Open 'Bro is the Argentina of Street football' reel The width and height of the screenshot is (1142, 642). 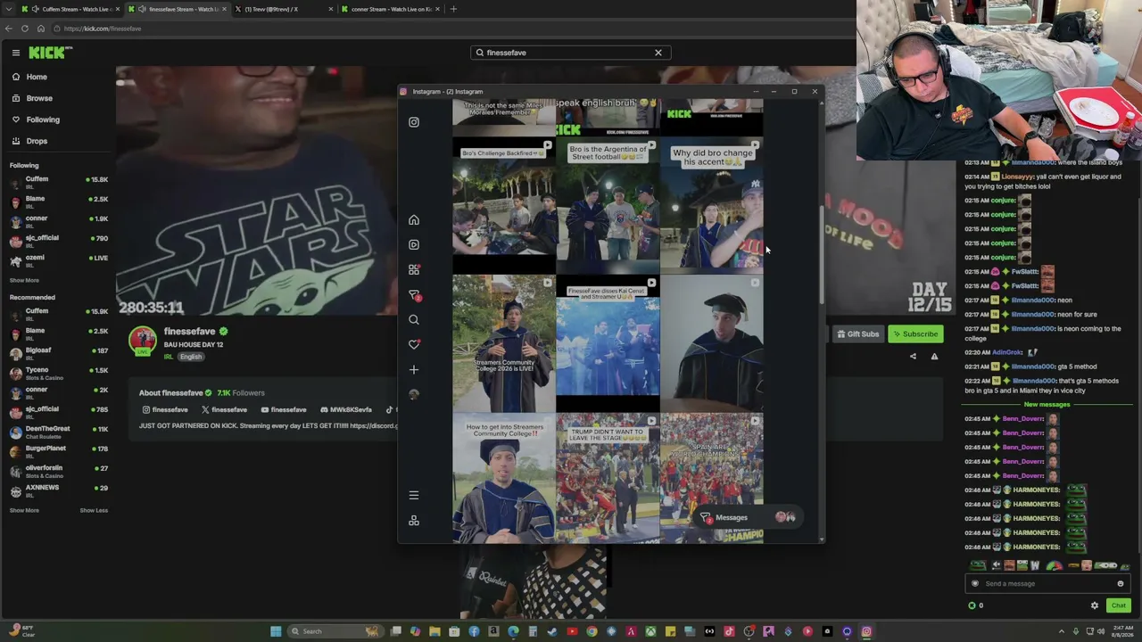[x=608, y=204]
